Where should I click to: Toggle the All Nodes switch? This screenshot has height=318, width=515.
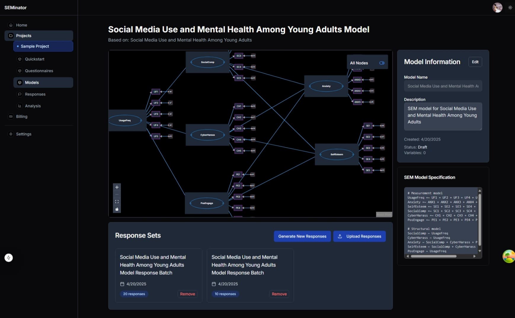click(x=382, y=63)
